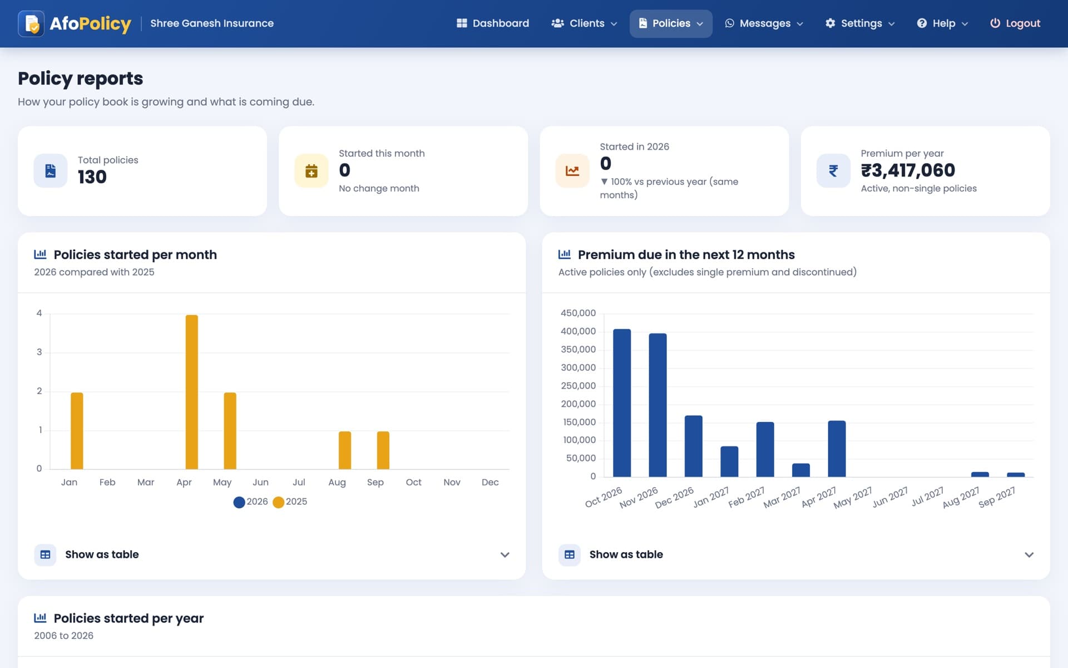The width and height of the screenshot is (1068, 668).
Task: Click the Help question mark icon
Action: 922,23
